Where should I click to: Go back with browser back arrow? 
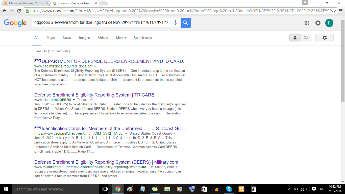tap(4, 11)
